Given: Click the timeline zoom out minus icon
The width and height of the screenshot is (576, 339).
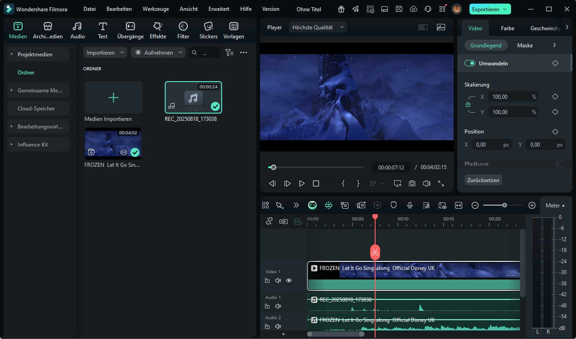Looking at the screenshot, I should pos(475,205).
